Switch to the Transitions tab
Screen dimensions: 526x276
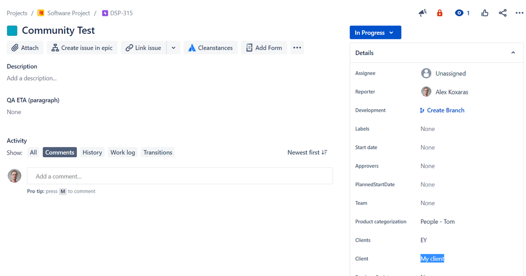coord(158,153)
